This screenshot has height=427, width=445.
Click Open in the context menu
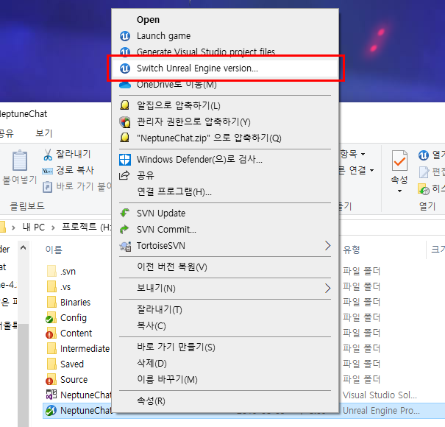148,20
